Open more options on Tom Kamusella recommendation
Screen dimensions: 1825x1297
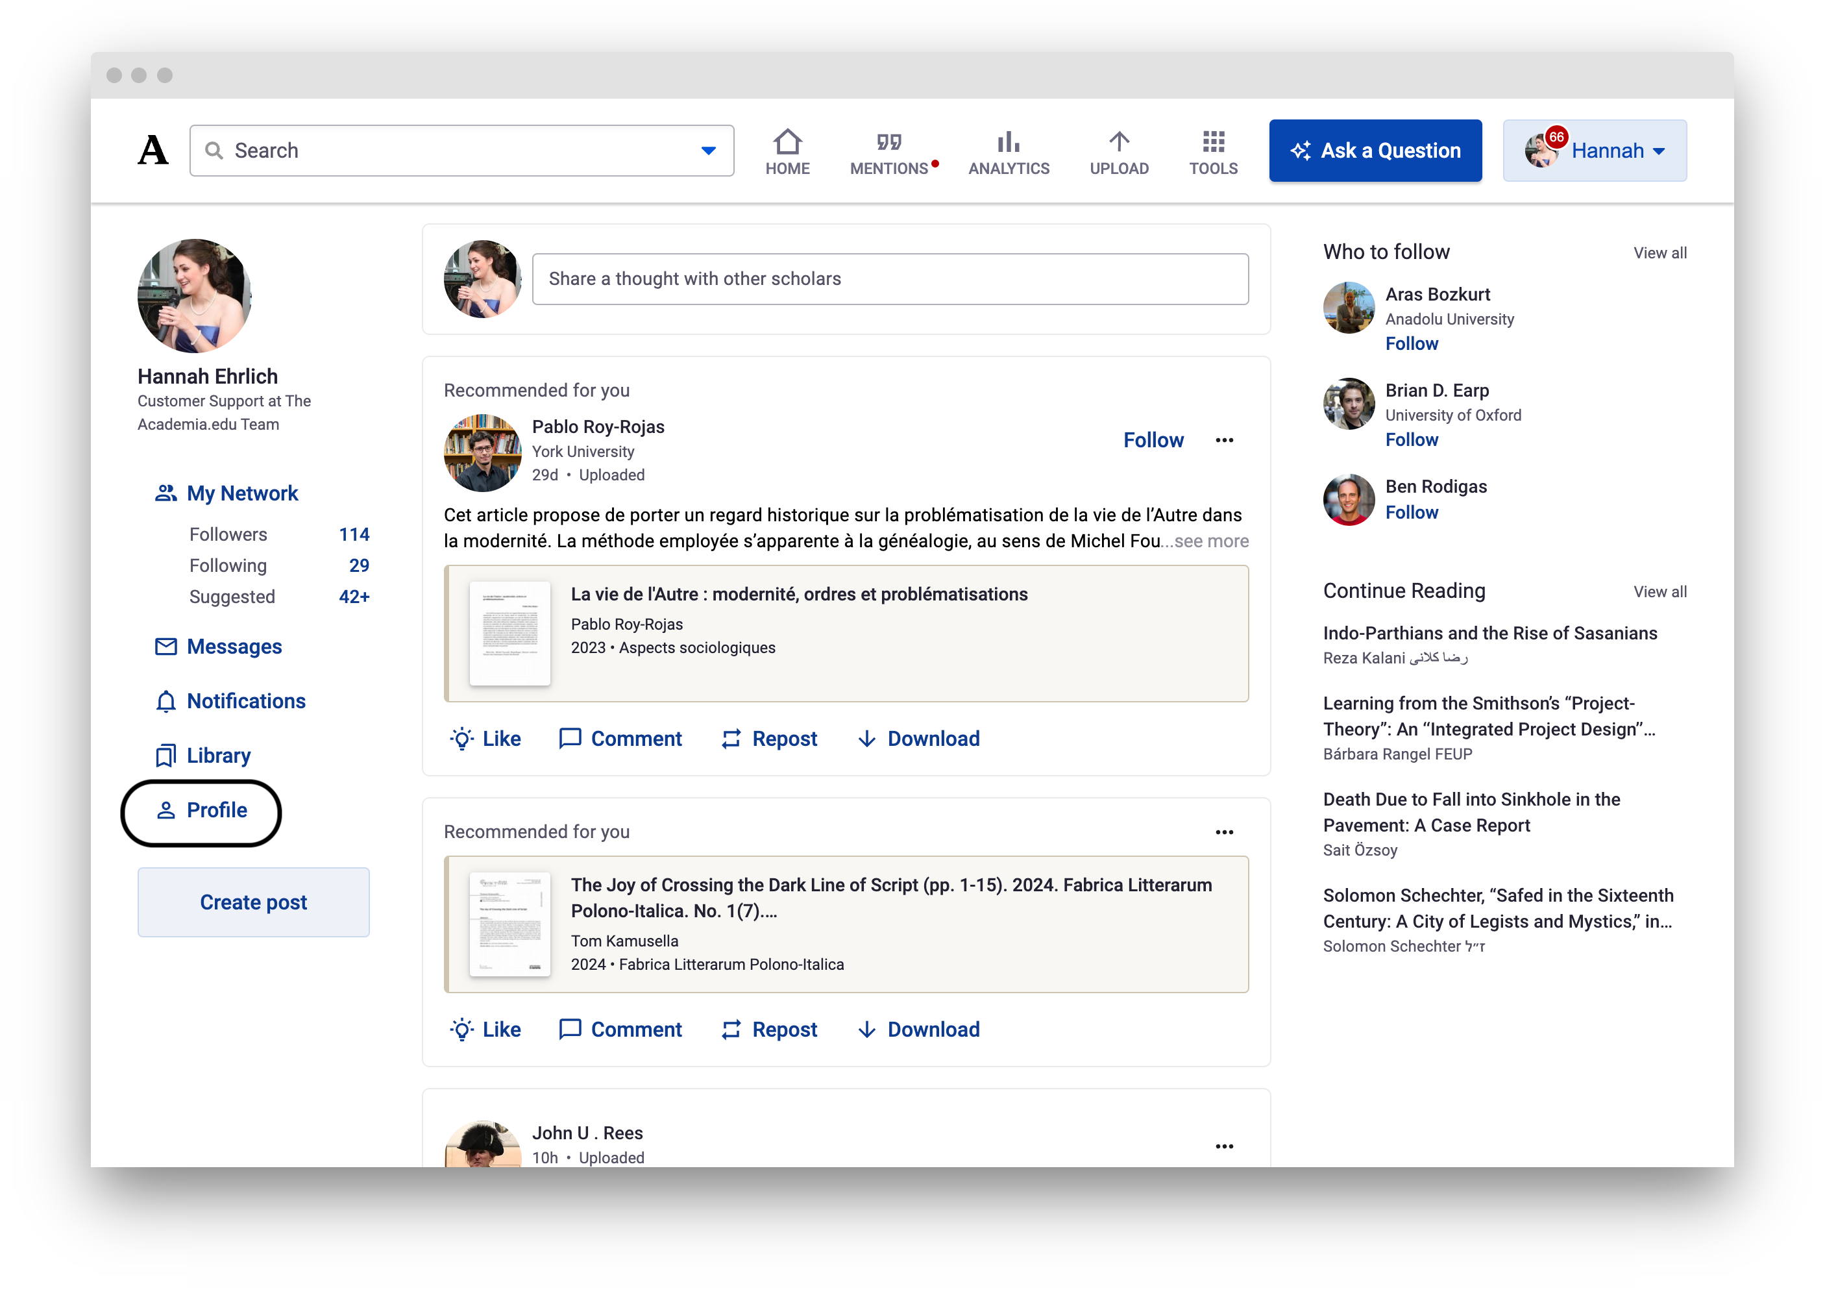[1224, 832]
